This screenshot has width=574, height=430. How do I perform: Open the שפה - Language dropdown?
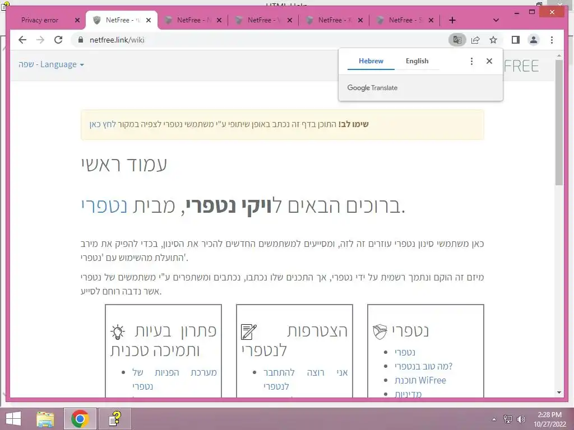(51, 64)
